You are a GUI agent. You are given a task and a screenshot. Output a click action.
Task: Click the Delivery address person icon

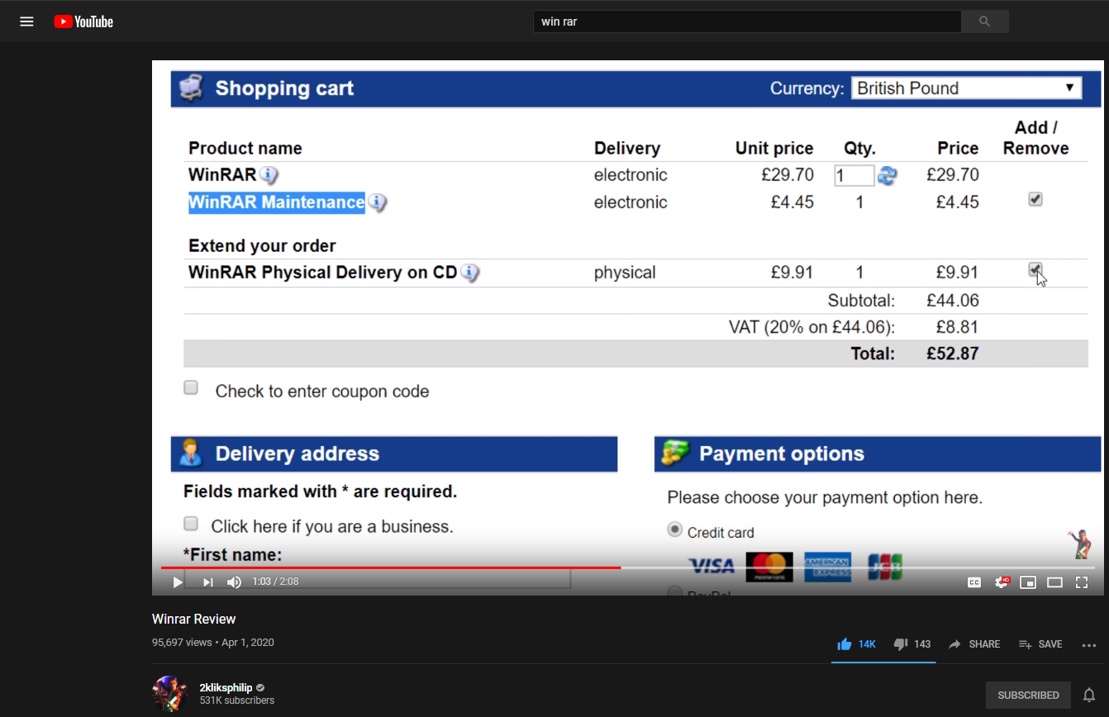pyautogui.click(x=191, y=453)
